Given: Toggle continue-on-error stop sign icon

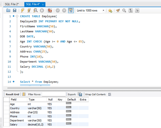Looking at the screenshot, I should click(50, 11).
